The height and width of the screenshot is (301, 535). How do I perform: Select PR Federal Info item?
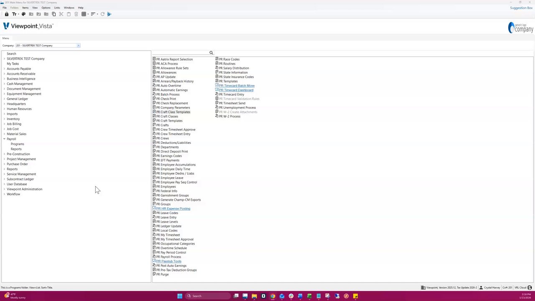tap(166, 191)
